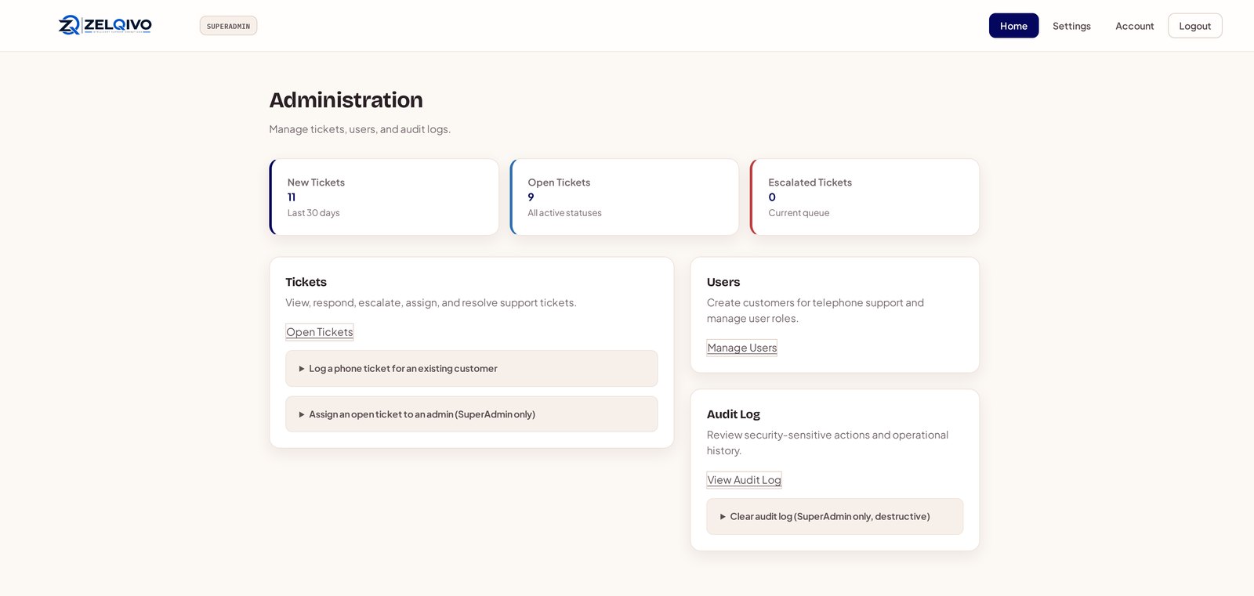Click the 'Current queue' caption
The width and height of the screenshot is (1254, 596).
click(799, 213)
